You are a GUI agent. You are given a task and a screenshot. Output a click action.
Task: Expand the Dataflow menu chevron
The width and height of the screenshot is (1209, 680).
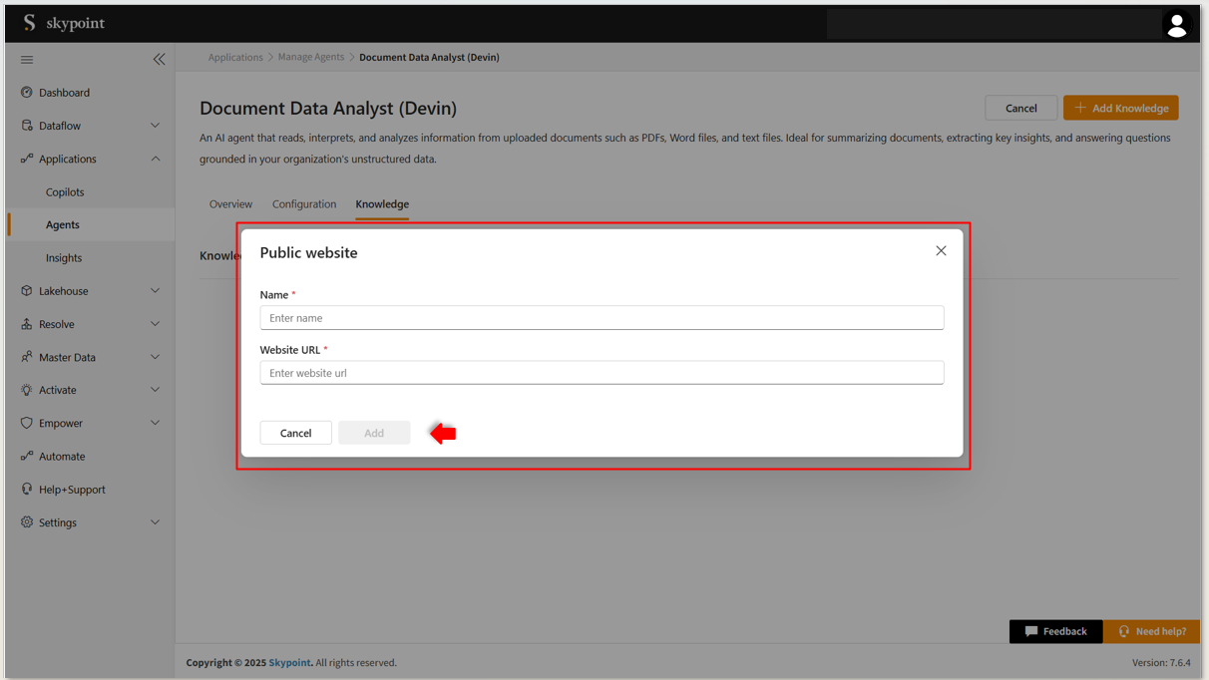pos(155,126)
